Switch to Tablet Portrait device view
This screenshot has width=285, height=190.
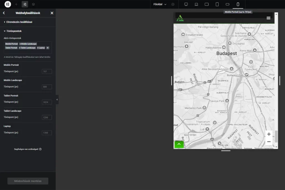[217, 4]
